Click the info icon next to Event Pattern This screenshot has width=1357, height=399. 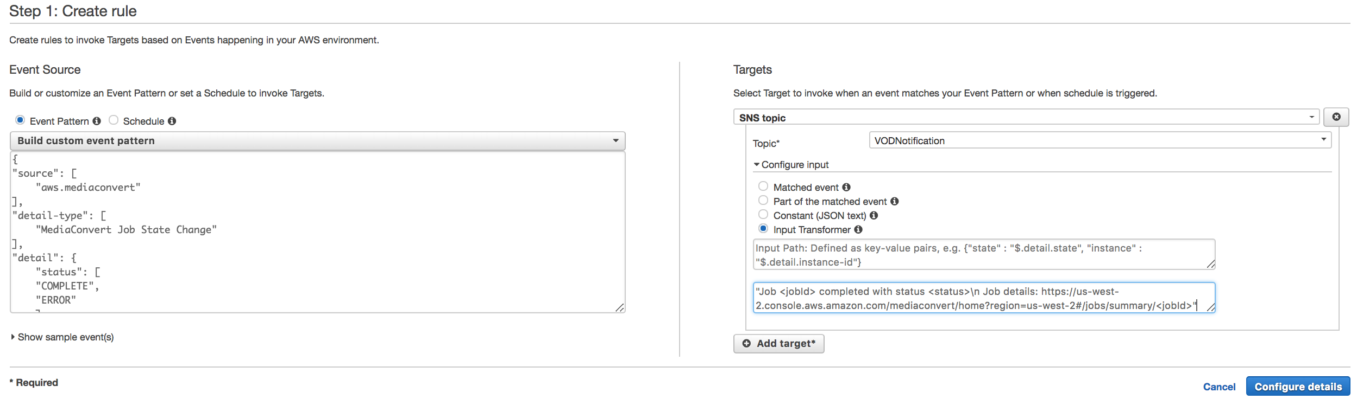click(x=97, y=121)
